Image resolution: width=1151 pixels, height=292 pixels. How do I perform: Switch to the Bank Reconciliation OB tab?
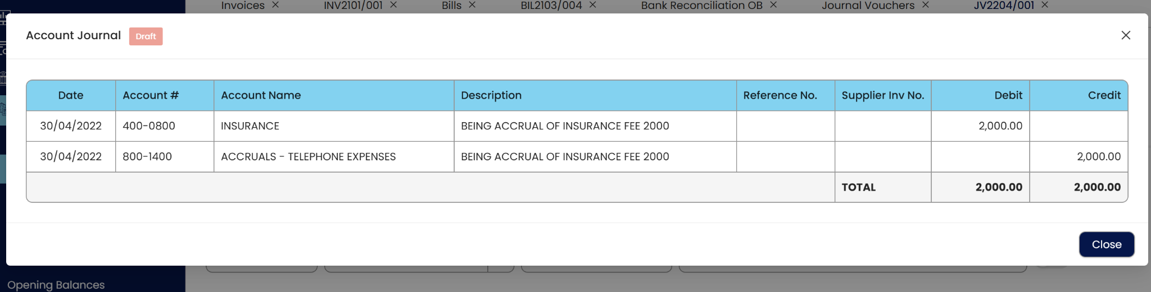point(701,6)
